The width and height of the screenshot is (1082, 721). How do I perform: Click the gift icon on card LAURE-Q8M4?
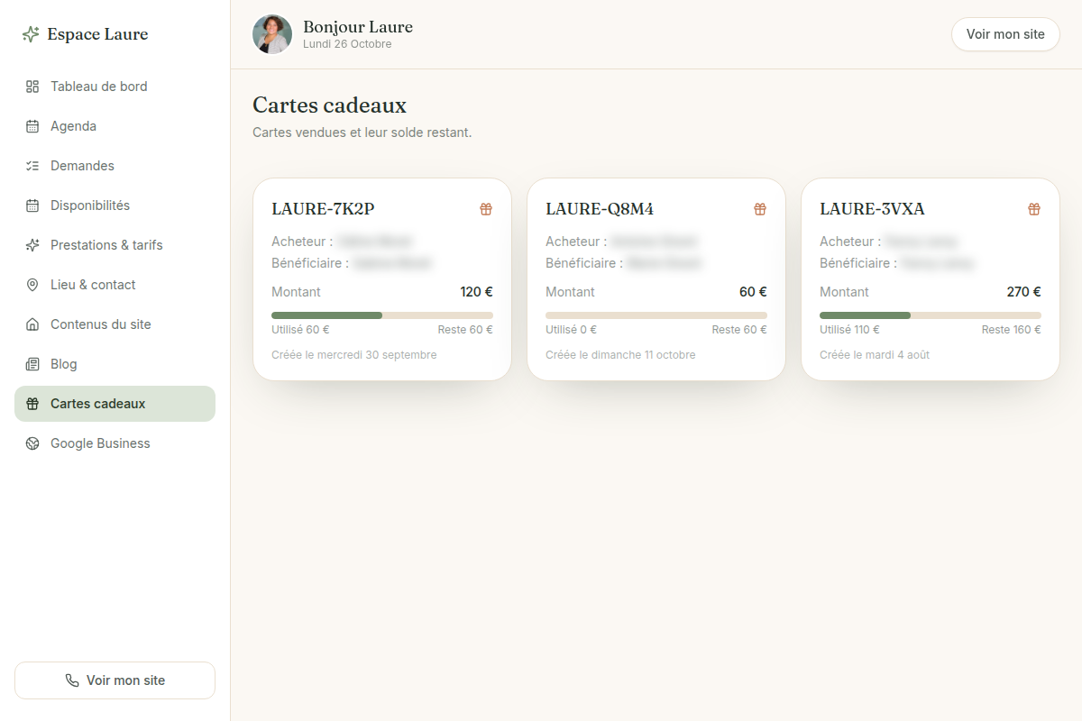point(760,209)
